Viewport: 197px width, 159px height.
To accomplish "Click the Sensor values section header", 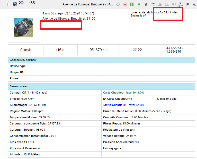I will (x=19, y=86).
